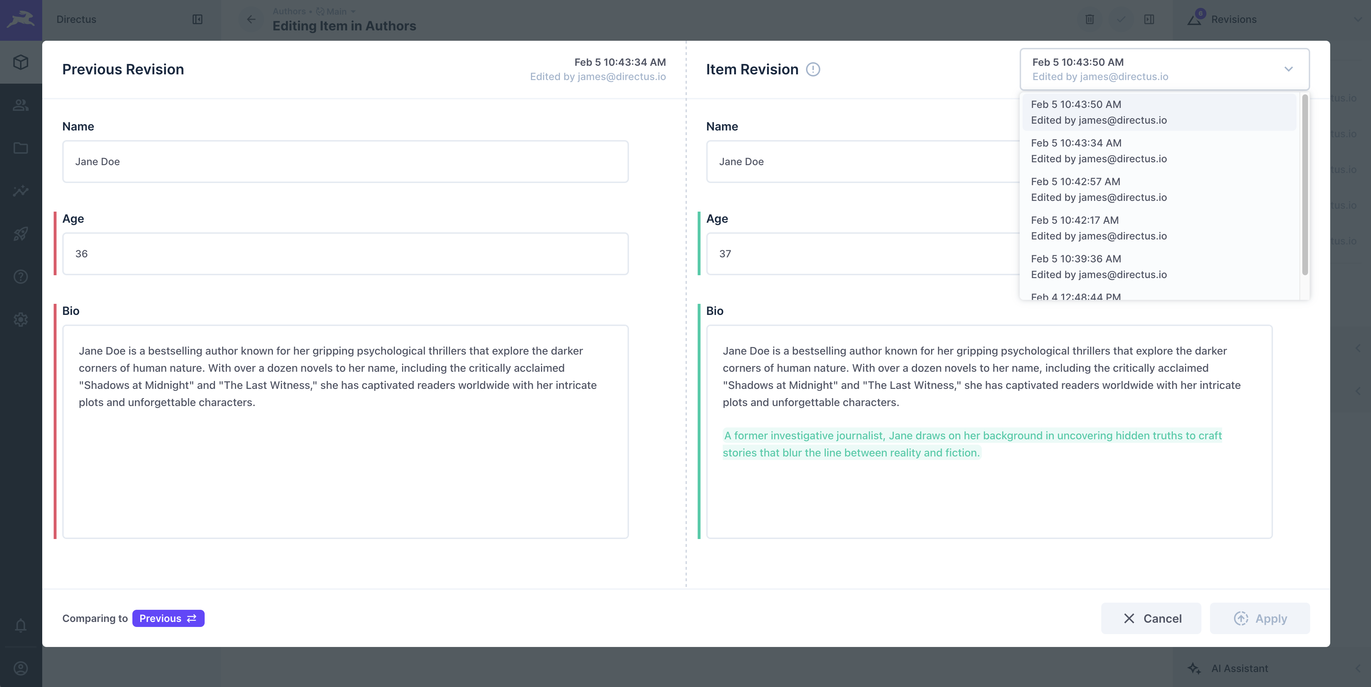1371x687 pixels.
Task: Open the notifications bell
Action: pyautogui.click(x=20, y=625)
